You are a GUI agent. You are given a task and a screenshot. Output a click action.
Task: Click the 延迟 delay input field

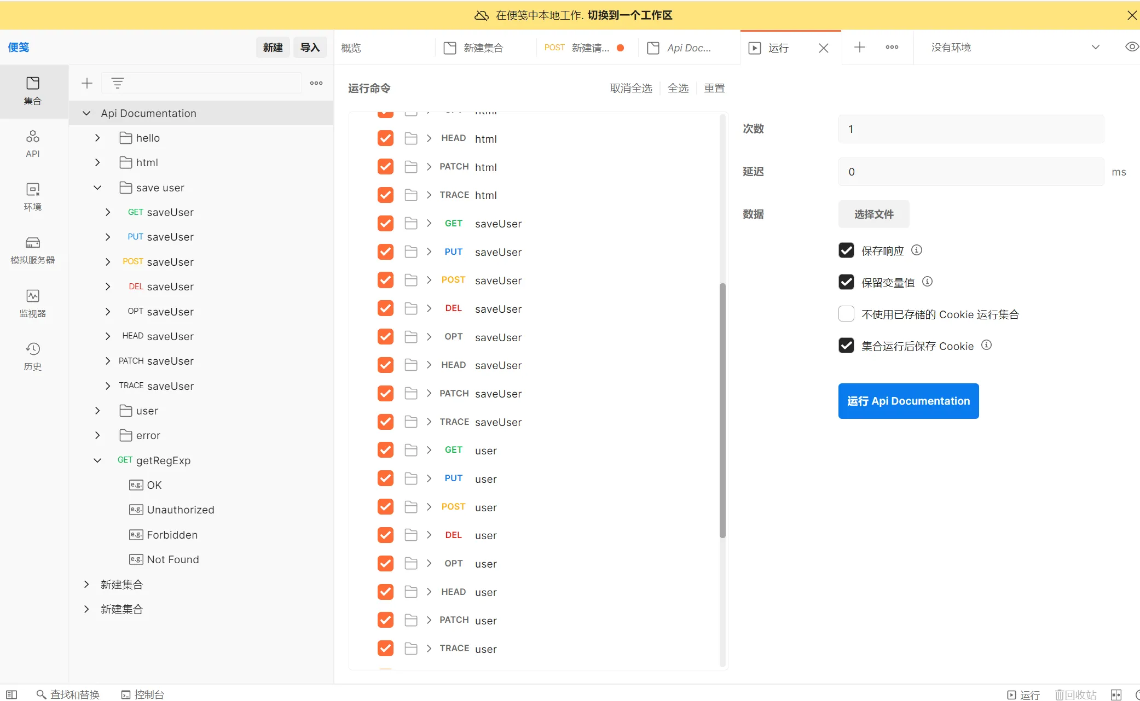coord(970,172)
